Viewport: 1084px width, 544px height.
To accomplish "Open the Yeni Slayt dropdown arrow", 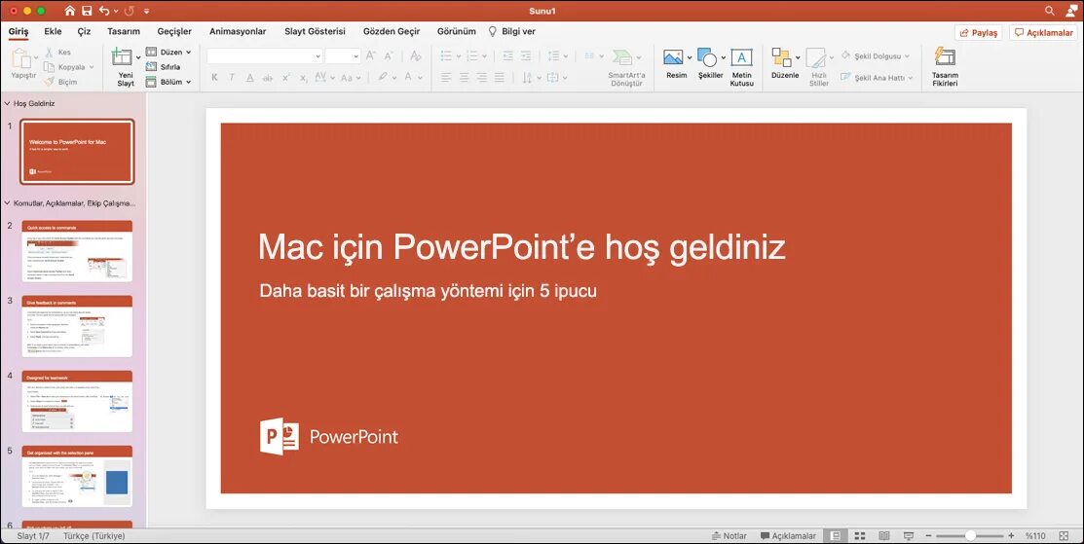I will 137,57.
